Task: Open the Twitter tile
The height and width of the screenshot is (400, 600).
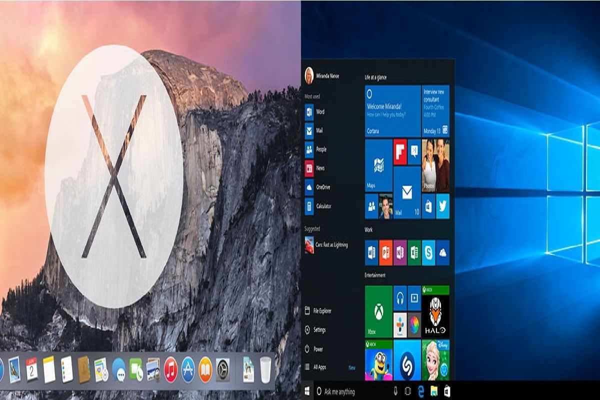Action: click(442, 206)
